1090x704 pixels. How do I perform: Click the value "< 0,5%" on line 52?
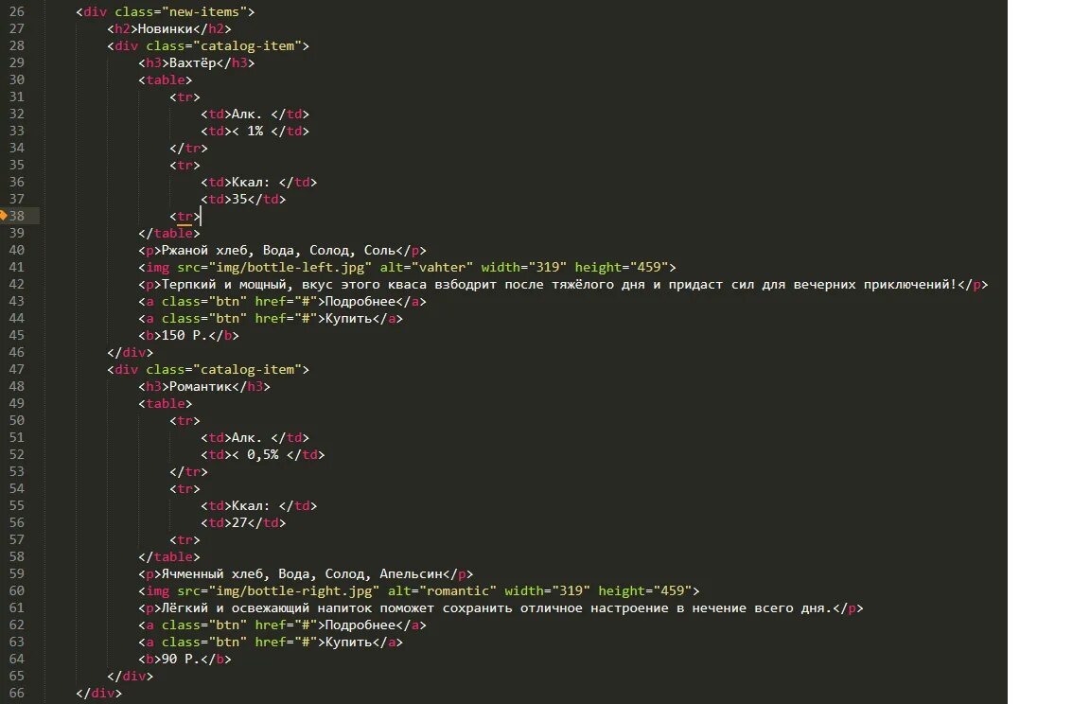pyautogui.click(x=255, y=454)
